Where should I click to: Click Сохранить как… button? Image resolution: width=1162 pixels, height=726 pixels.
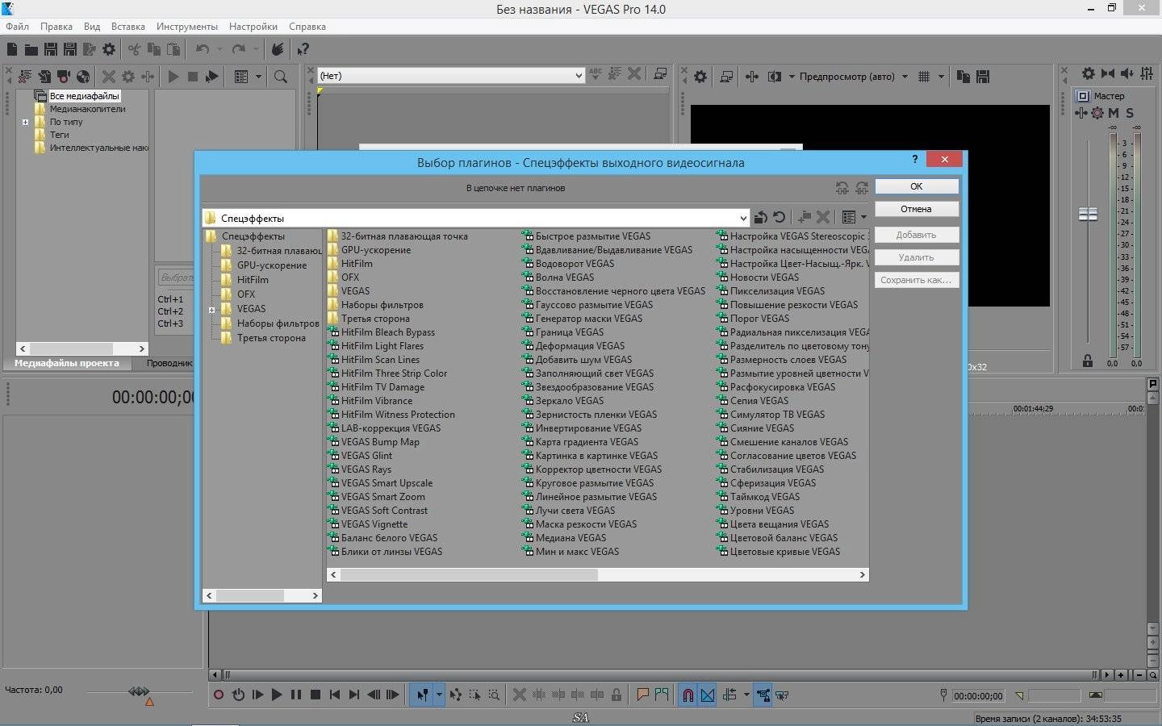click(x=917, y=280)
